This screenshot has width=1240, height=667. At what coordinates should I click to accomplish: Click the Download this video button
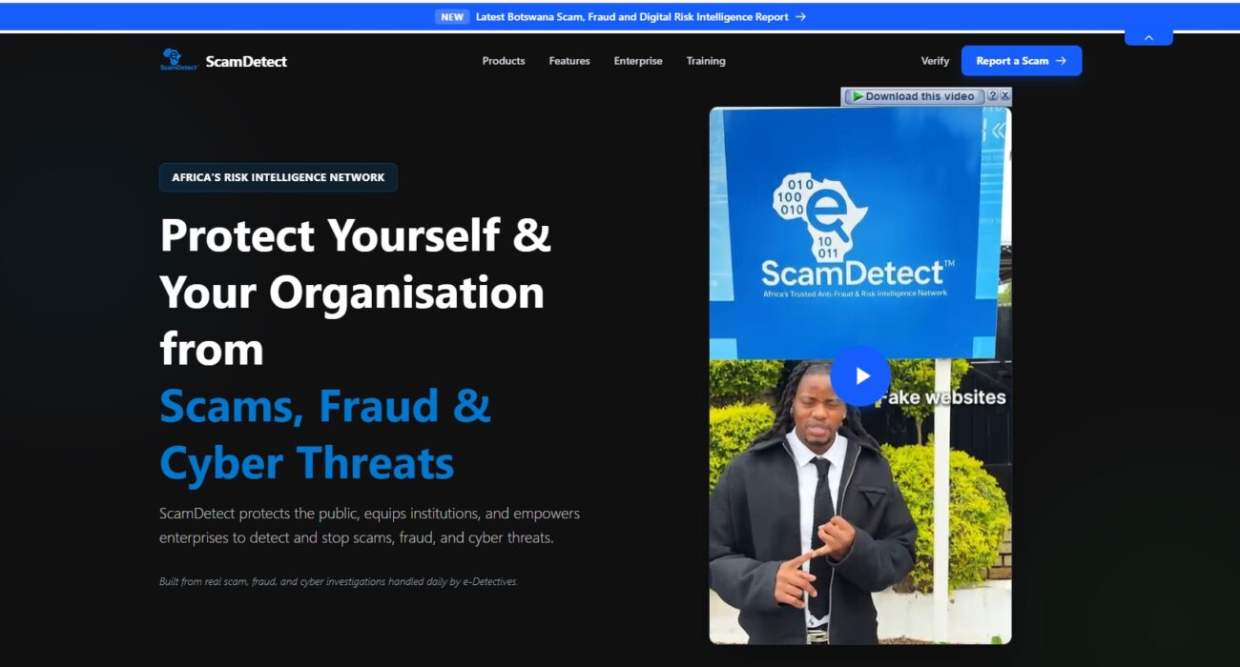pos(914,96)
